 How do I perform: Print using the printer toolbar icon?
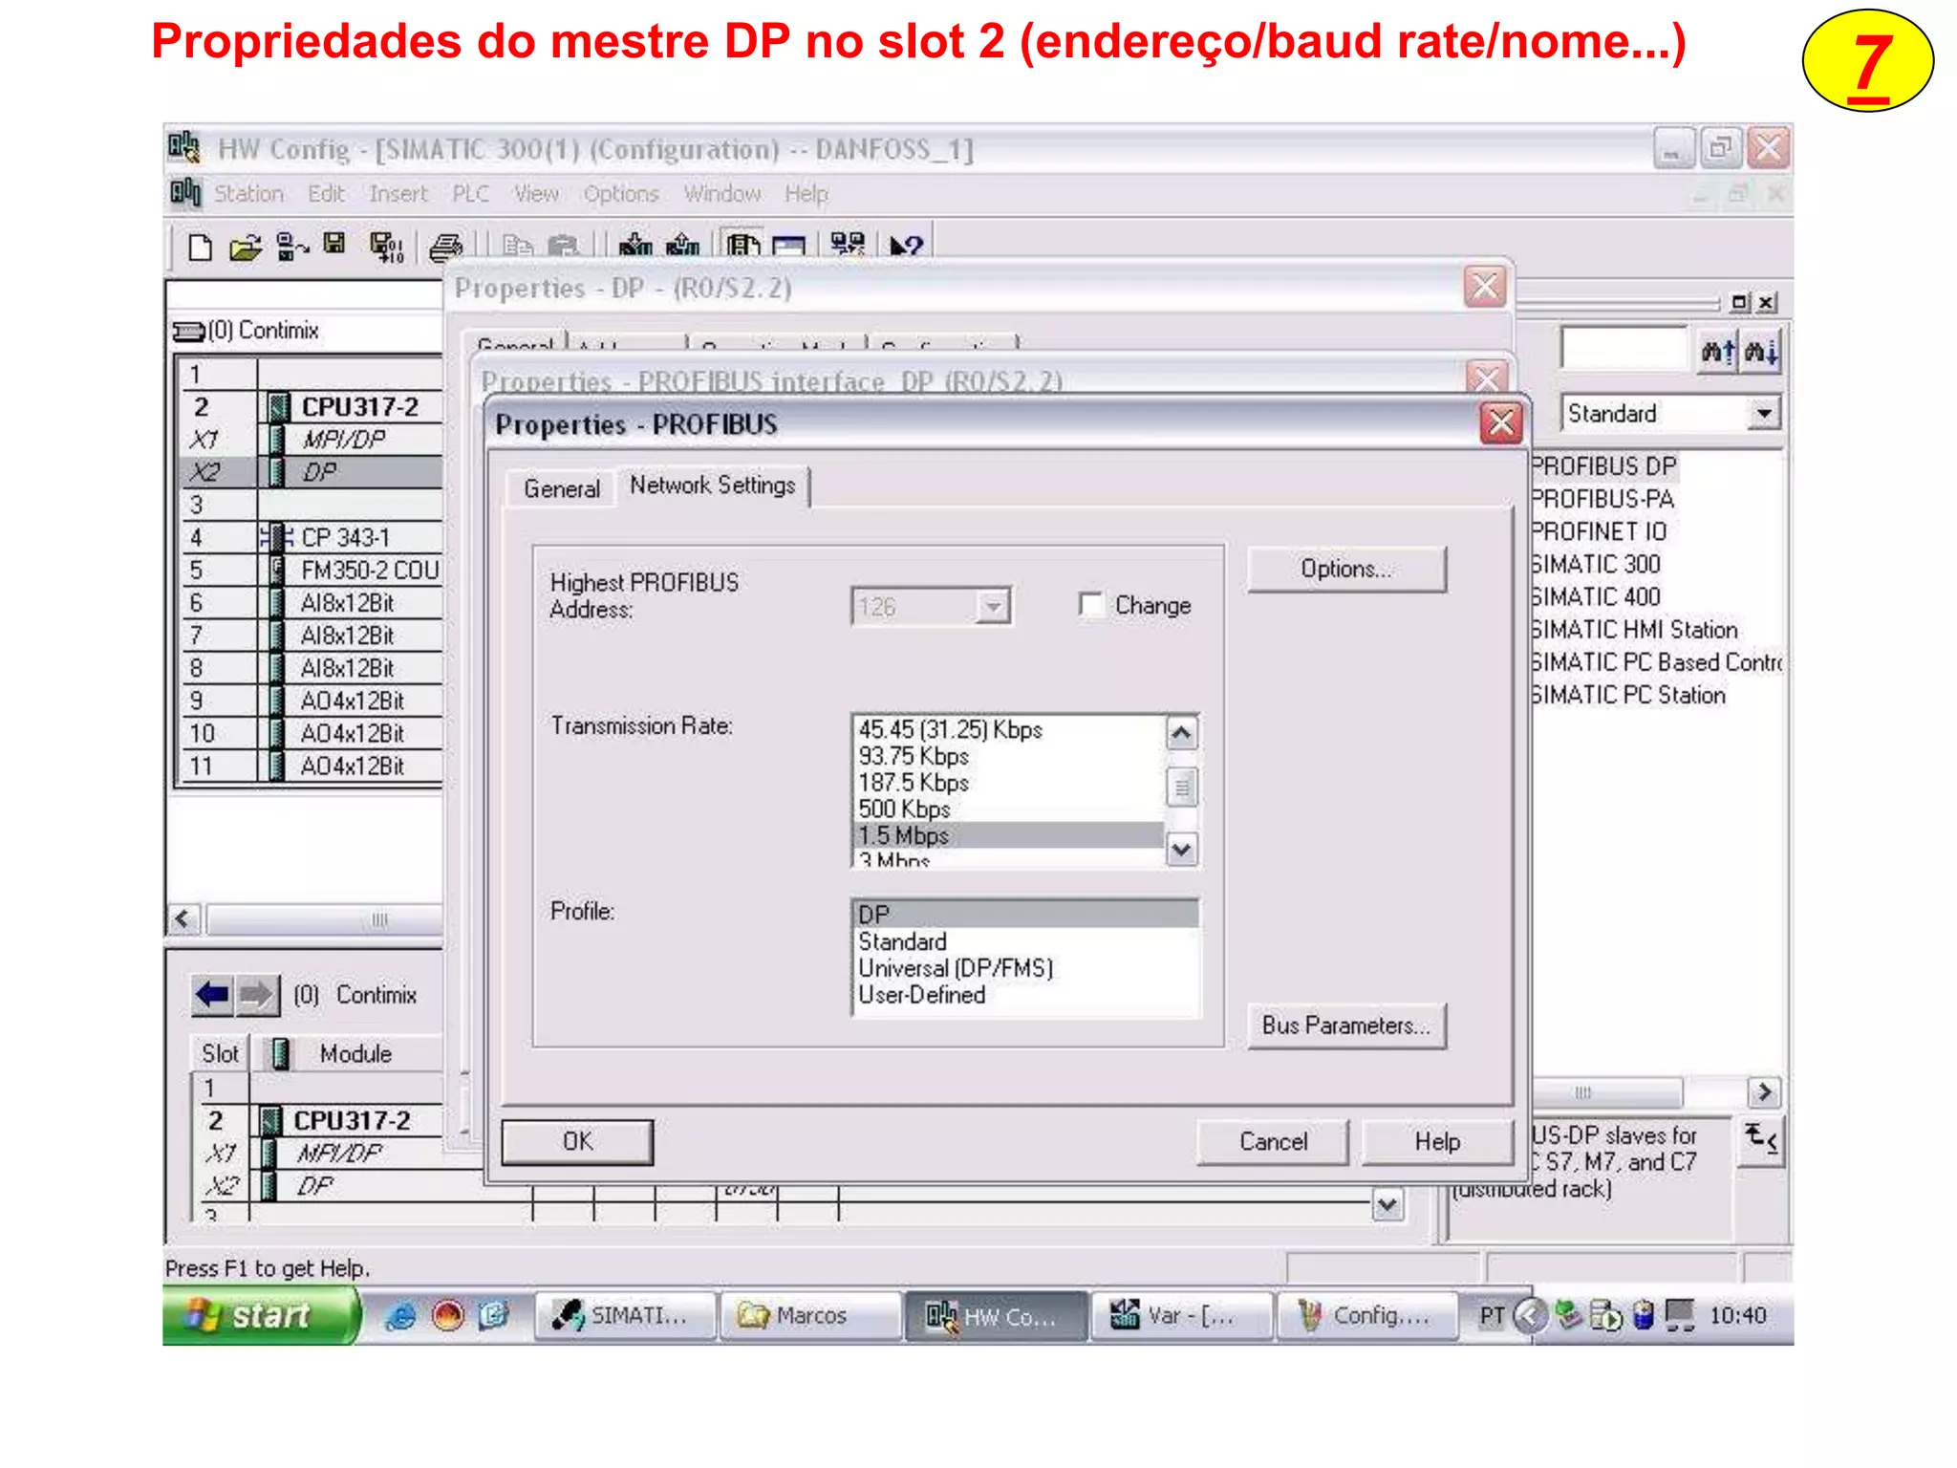point(445,248)
